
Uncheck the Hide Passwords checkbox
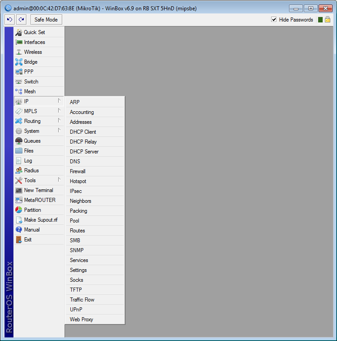274,20
